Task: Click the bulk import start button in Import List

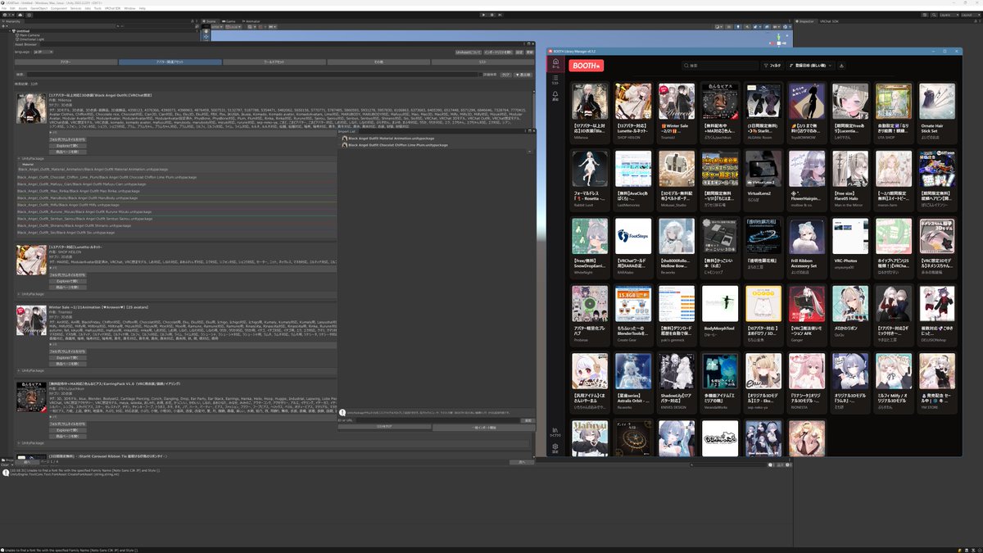Action: click(x=482, y=427)
